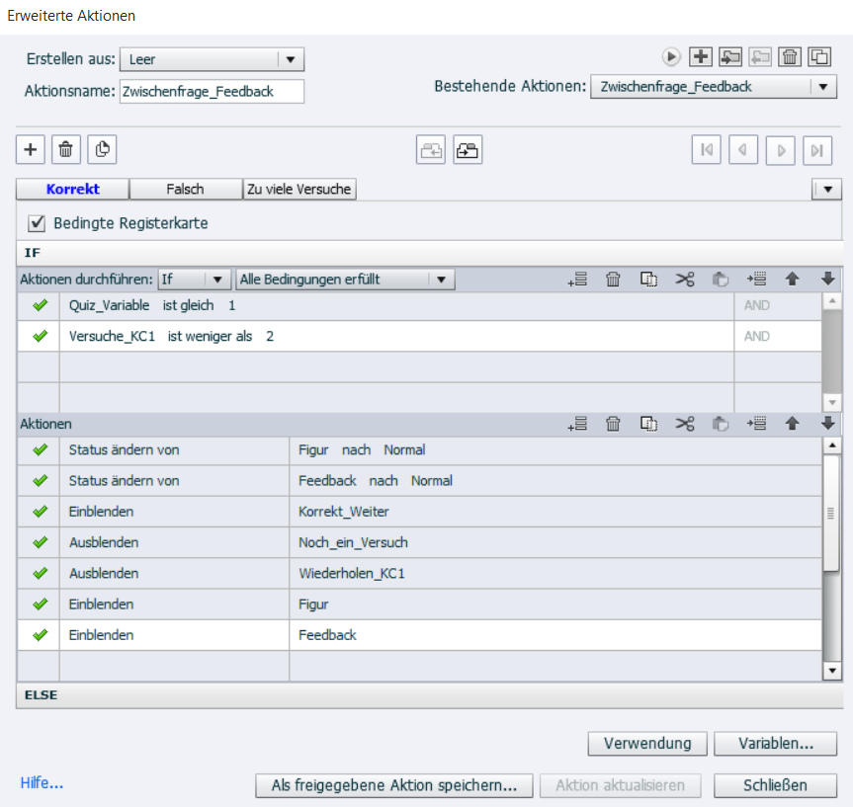Open the Alle Bedingungen erfüllt dropdown
The width and height of the screenshot is (853, 807).
(x=442, y=280)
